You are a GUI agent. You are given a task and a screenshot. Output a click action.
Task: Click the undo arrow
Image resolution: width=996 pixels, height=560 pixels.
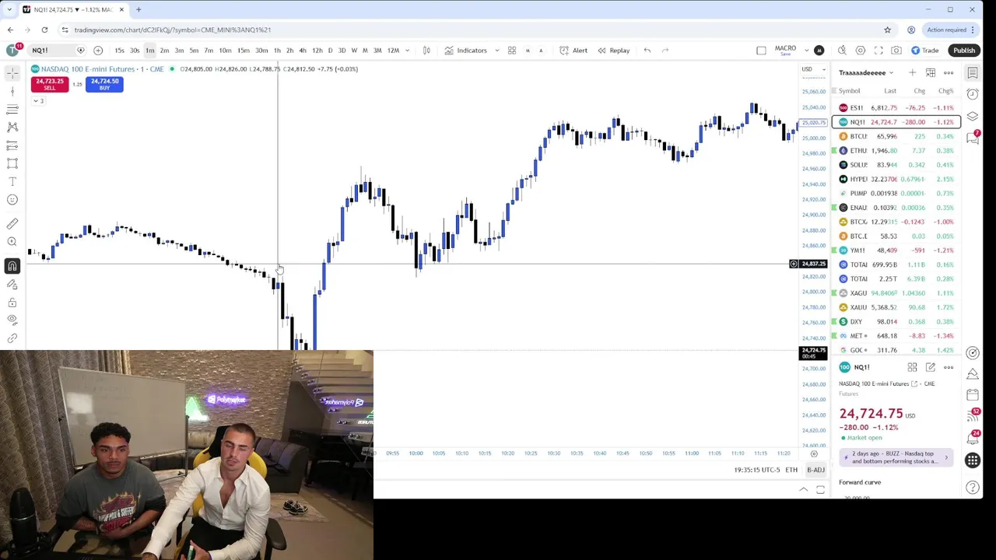647,51
